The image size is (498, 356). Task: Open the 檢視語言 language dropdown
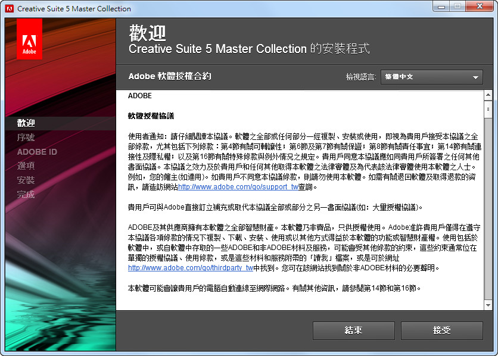[x=432, y=77]
